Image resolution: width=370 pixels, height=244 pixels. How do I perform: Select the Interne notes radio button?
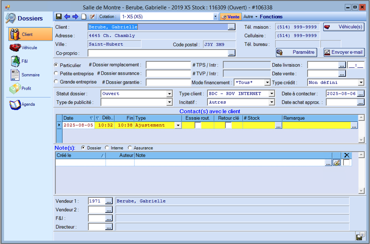[x=107, y=148]
